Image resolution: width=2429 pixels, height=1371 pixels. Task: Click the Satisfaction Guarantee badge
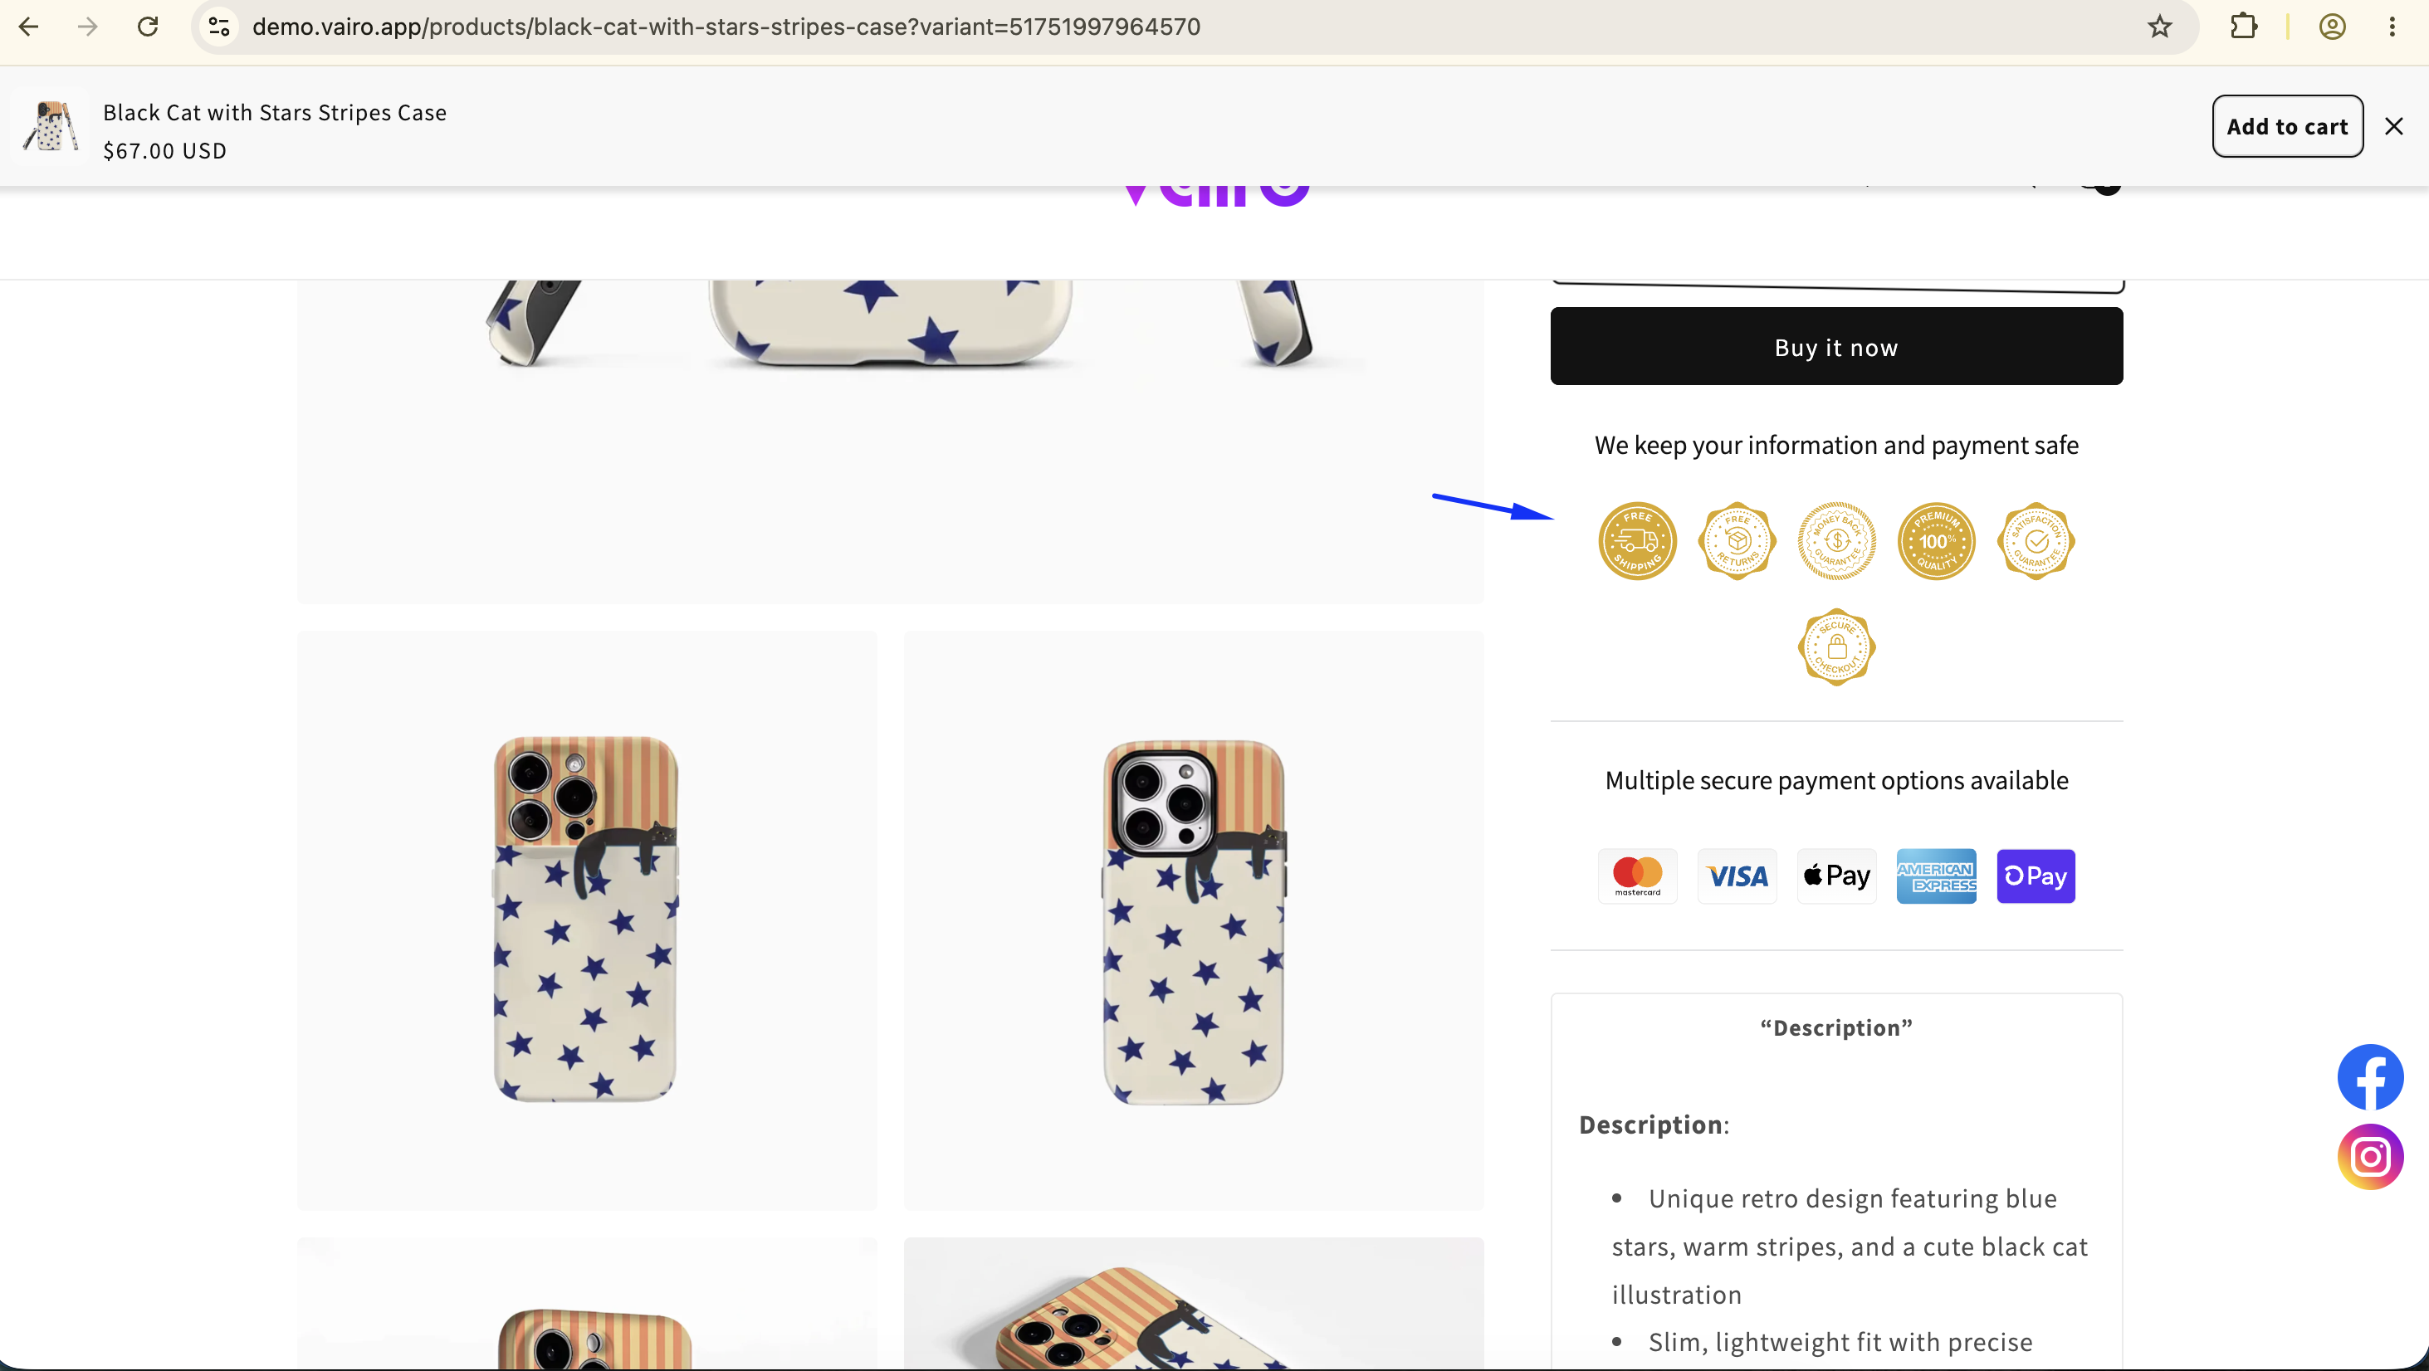point(2036,541)
